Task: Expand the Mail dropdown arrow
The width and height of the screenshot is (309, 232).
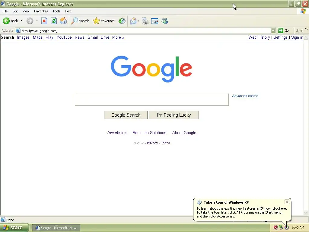Action: coord(138,21)
